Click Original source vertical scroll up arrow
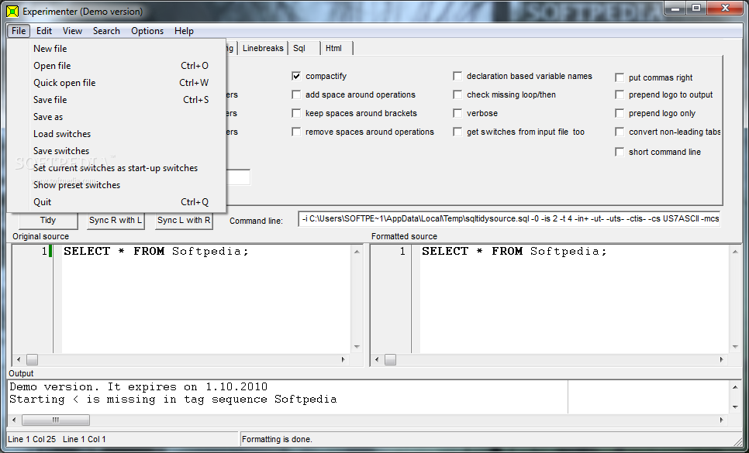This screenshot has width=749, height=453. coord(357,252)
